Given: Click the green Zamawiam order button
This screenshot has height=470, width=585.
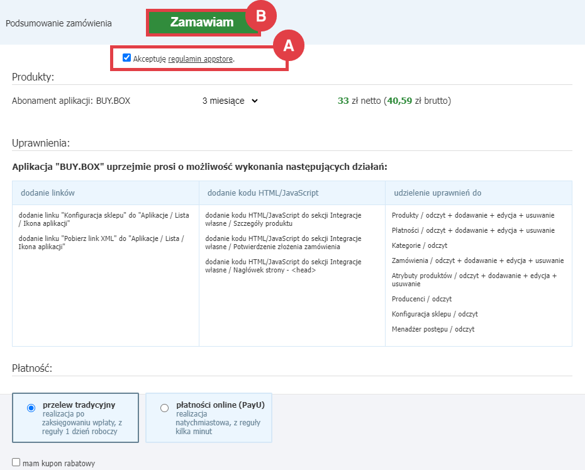Looking at the screenshot, I should (201, 23).
